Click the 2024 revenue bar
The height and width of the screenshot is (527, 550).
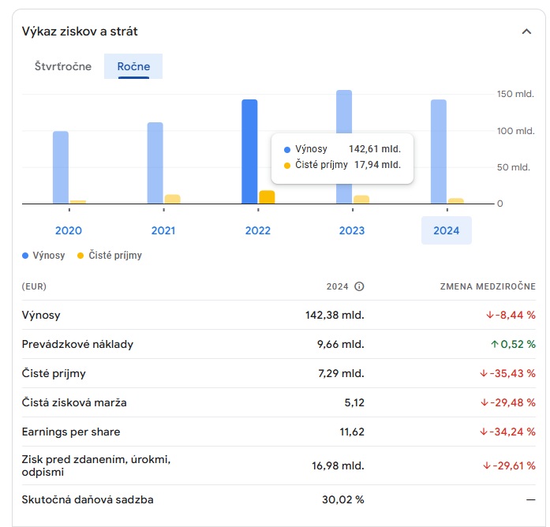pos(439,151)
